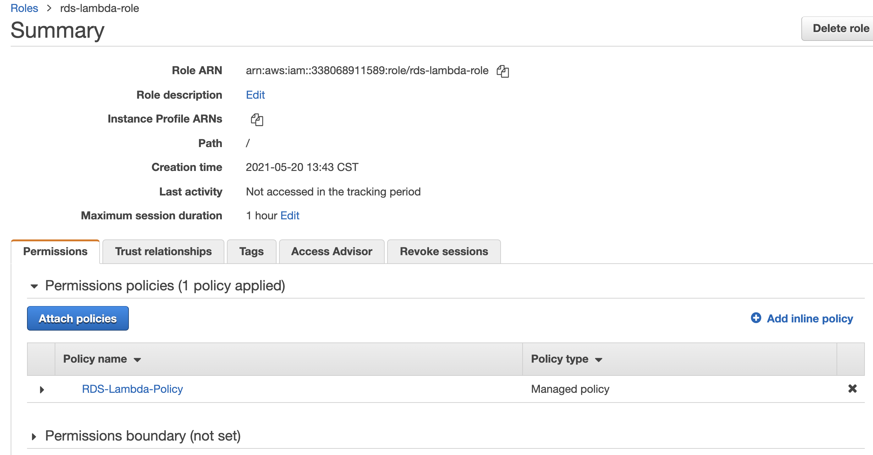Open the RDS-Lambda-Policy link
This screenshot has width=873, height=455.
pyautogui.click(x=132, y=389)
